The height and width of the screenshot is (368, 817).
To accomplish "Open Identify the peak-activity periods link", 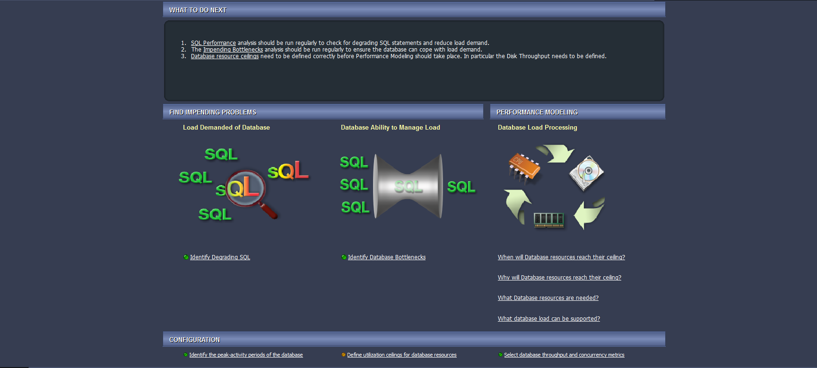I will pos(246,355).
